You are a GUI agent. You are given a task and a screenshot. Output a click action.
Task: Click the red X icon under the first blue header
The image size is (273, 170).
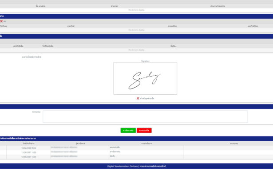(x=1, y=21)
